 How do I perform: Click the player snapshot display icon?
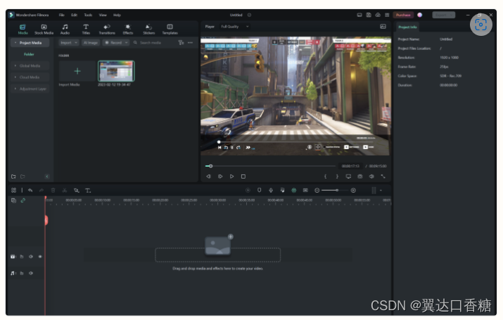(383, 27)
